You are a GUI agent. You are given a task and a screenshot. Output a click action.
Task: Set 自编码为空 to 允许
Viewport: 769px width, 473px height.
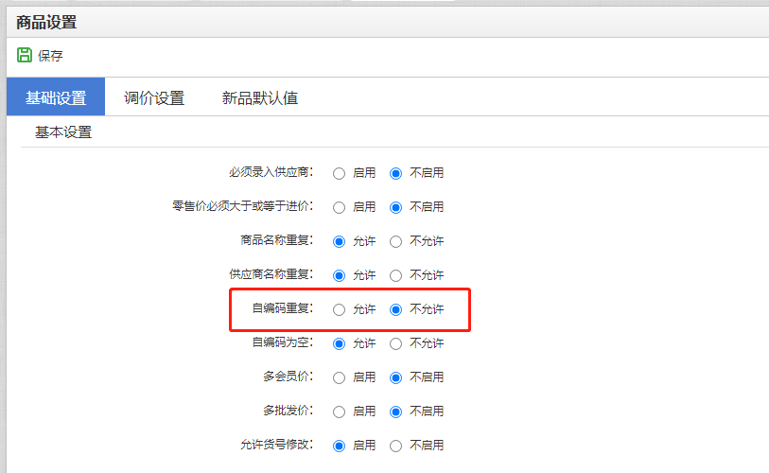(339, 344)
